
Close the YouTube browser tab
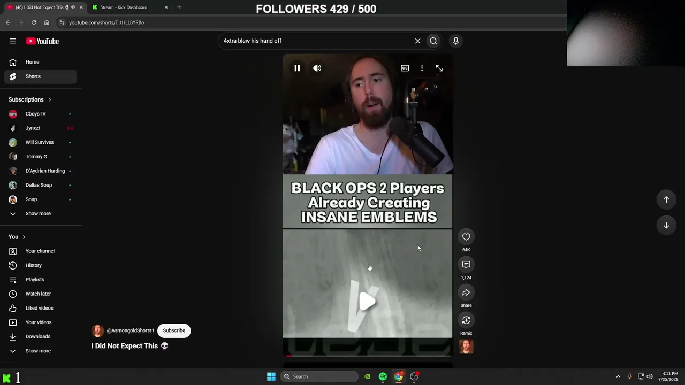81,7
